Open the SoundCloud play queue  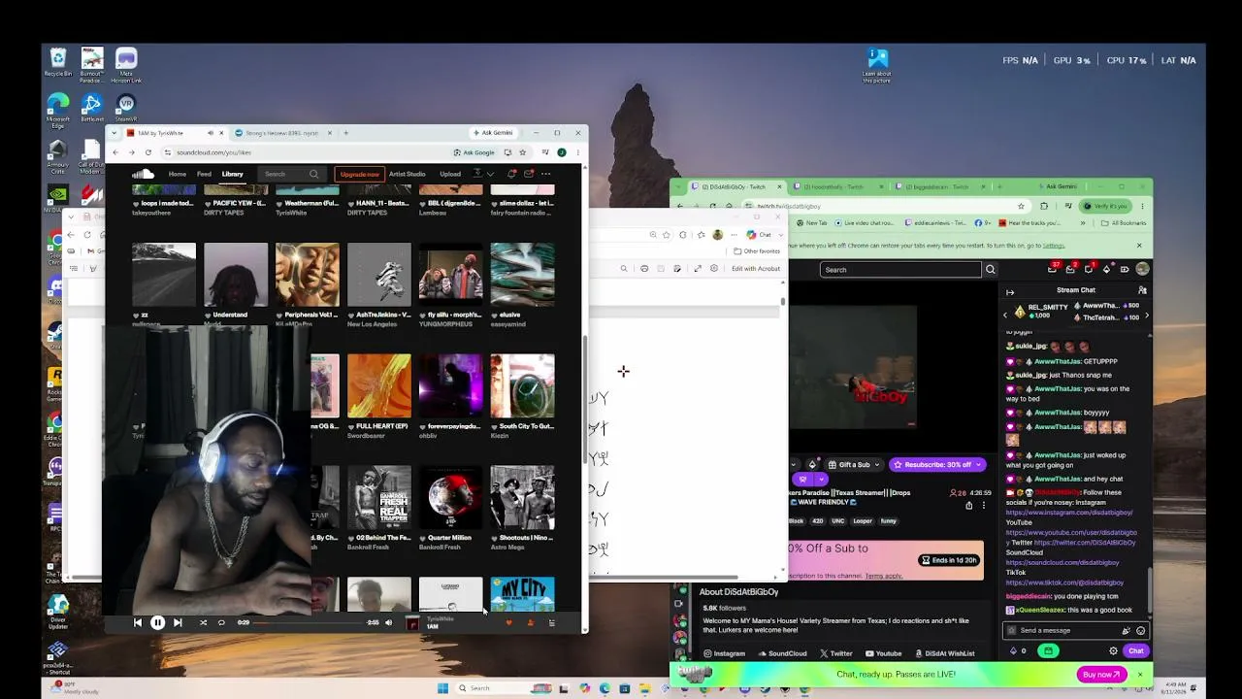[x=552, y=622]
